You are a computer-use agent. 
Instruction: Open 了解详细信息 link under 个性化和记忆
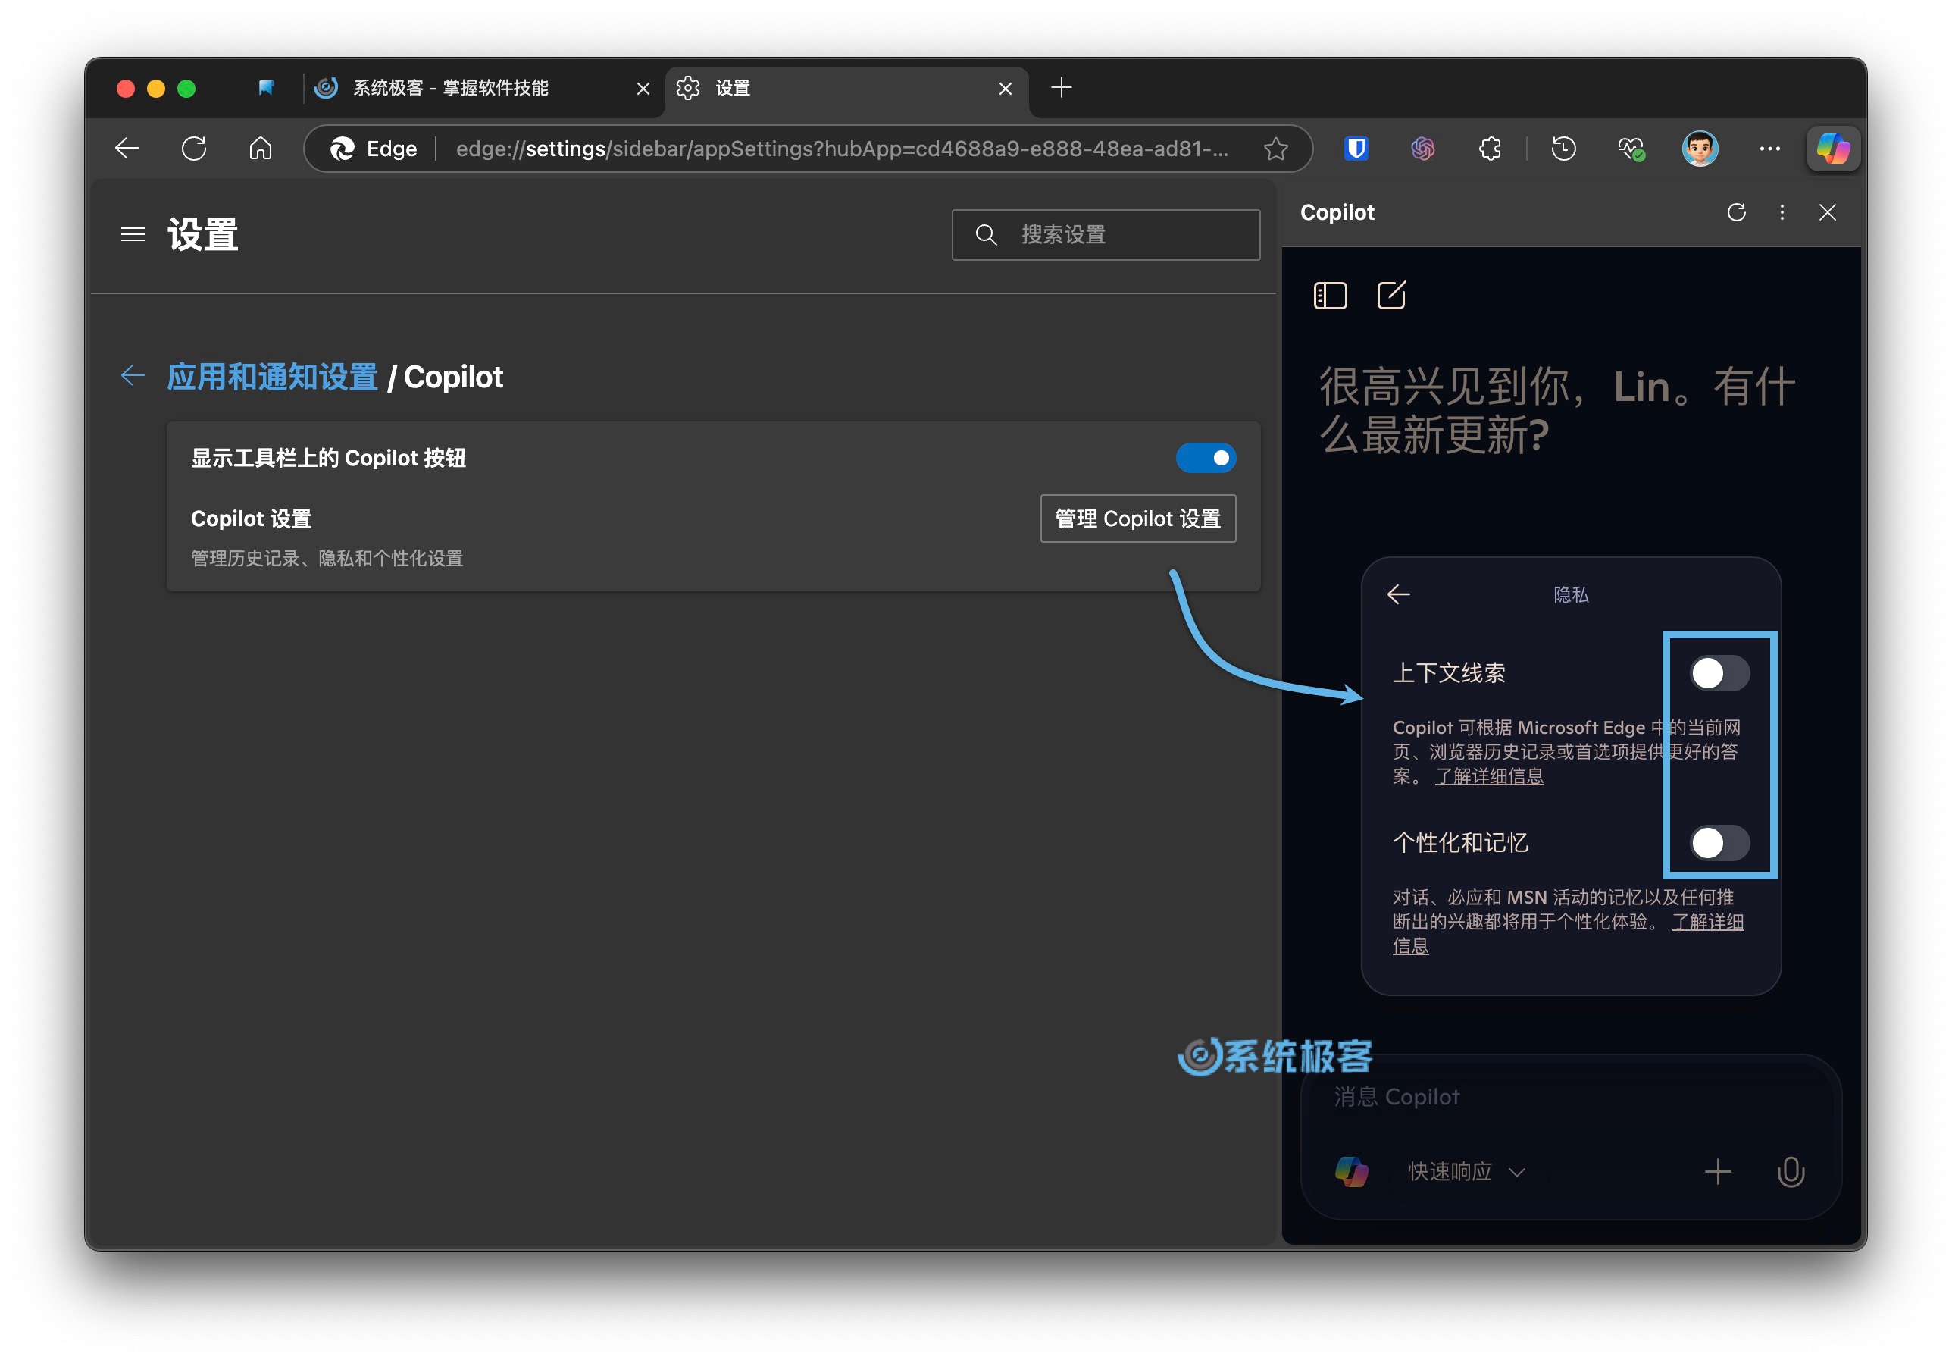pyautogui.click(x=1568, y=934)
